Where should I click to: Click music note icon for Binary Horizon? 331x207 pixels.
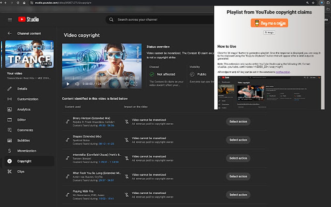click(x=67, y=122)
